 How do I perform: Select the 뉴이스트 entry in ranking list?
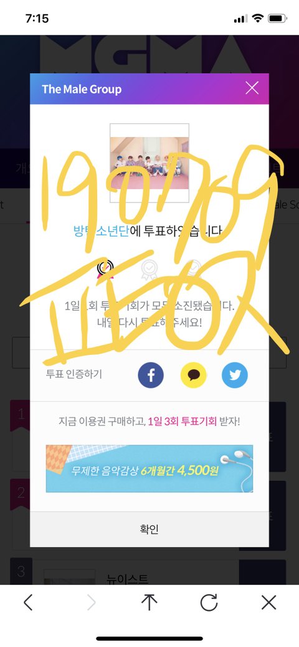[x=127, y=579]
